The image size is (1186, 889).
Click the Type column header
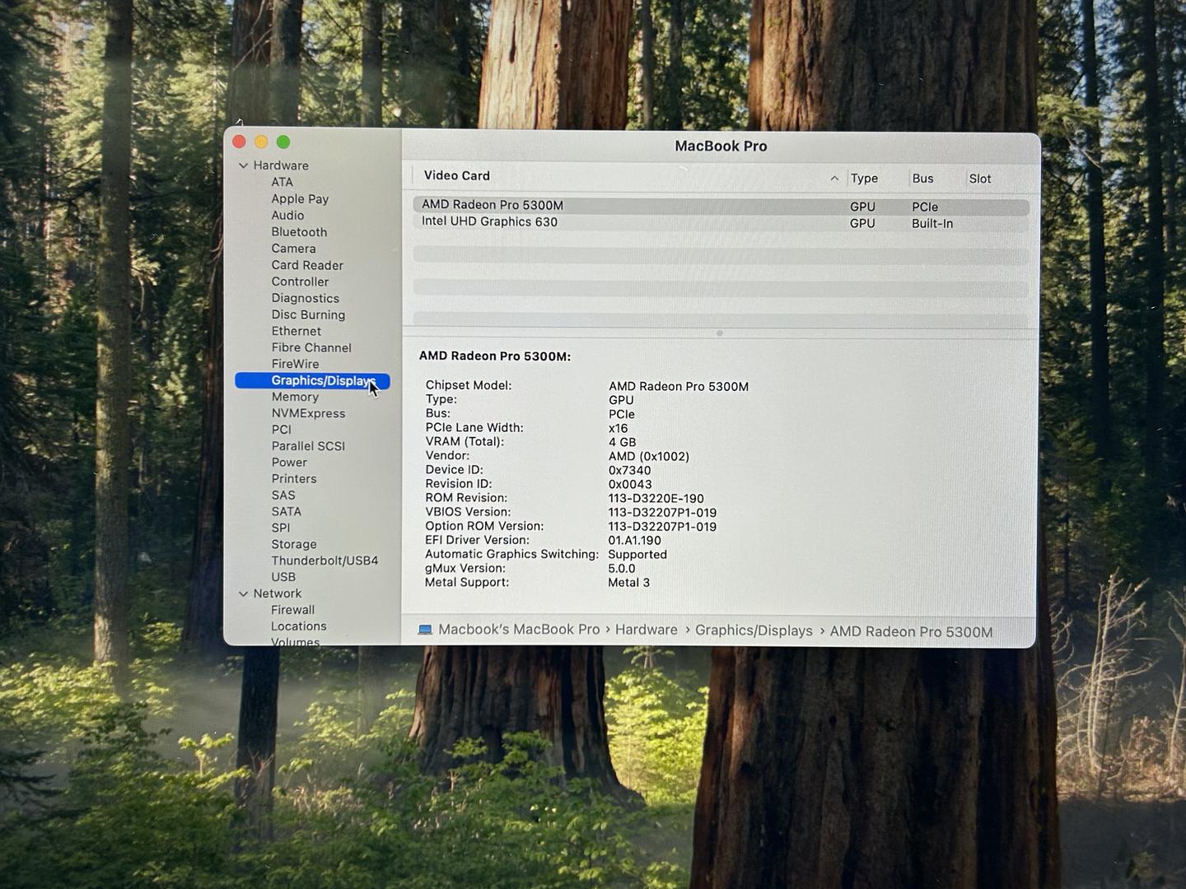point(864,178)
